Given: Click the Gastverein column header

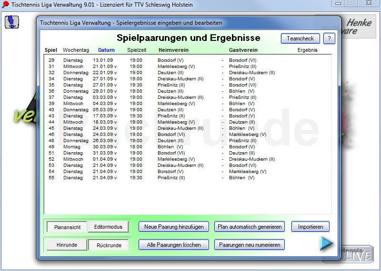Looking at the screenshot, I should tap(243, 50).
